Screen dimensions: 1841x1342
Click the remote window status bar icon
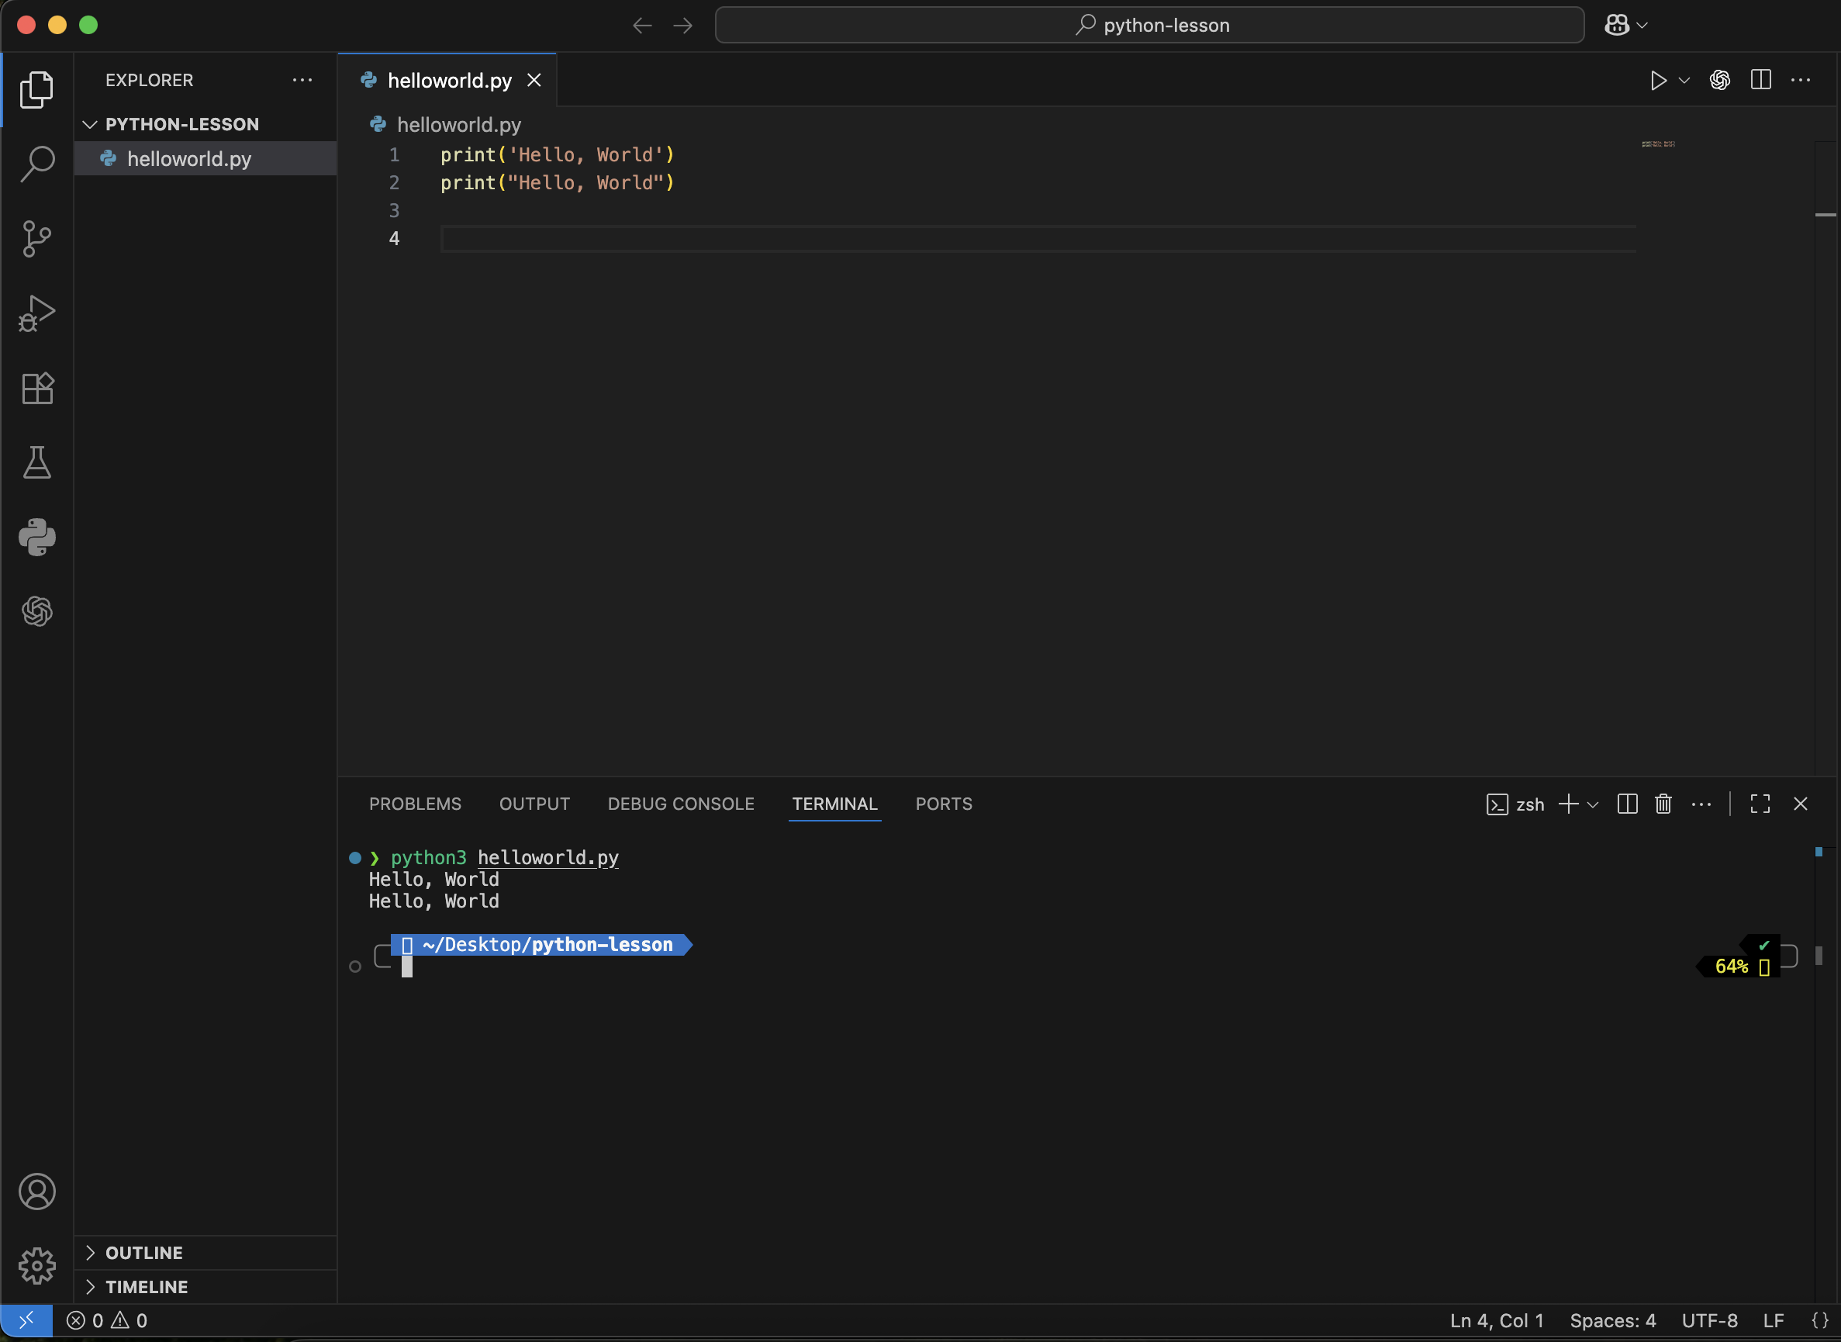26,1320
